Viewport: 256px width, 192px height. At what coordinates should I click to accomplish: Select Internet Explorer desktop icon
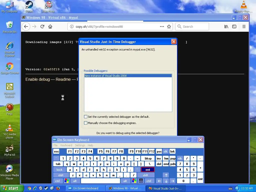coord(9,49)
